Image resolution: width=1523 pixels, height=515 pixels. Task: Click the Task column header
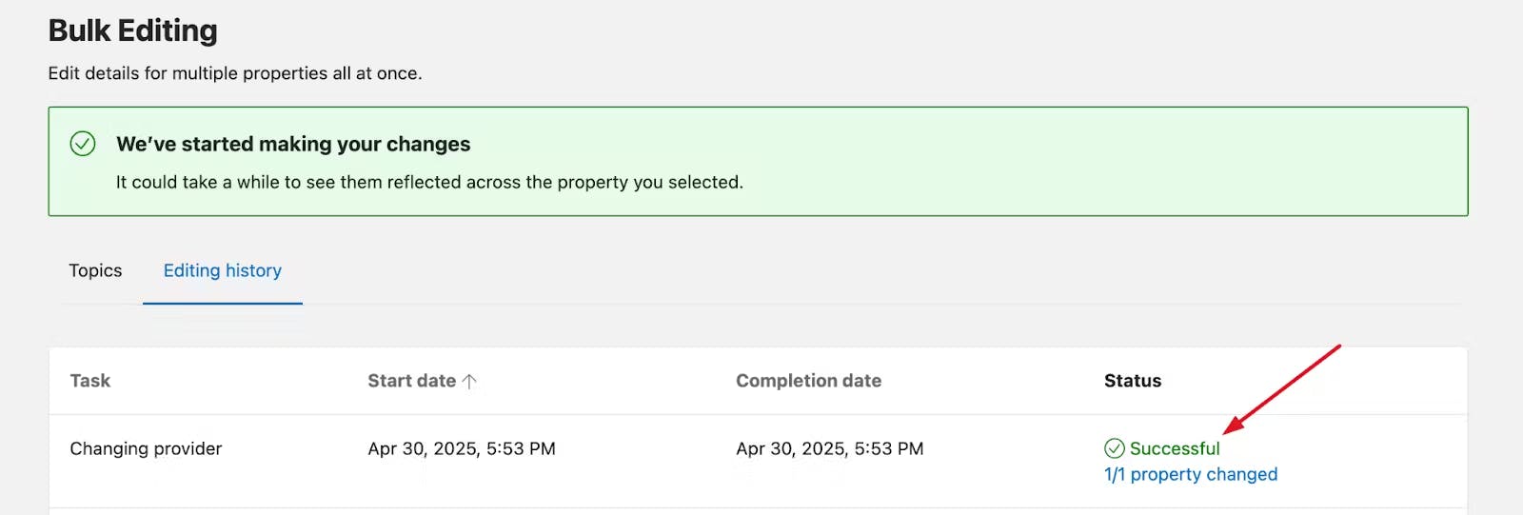pos(90,381)
